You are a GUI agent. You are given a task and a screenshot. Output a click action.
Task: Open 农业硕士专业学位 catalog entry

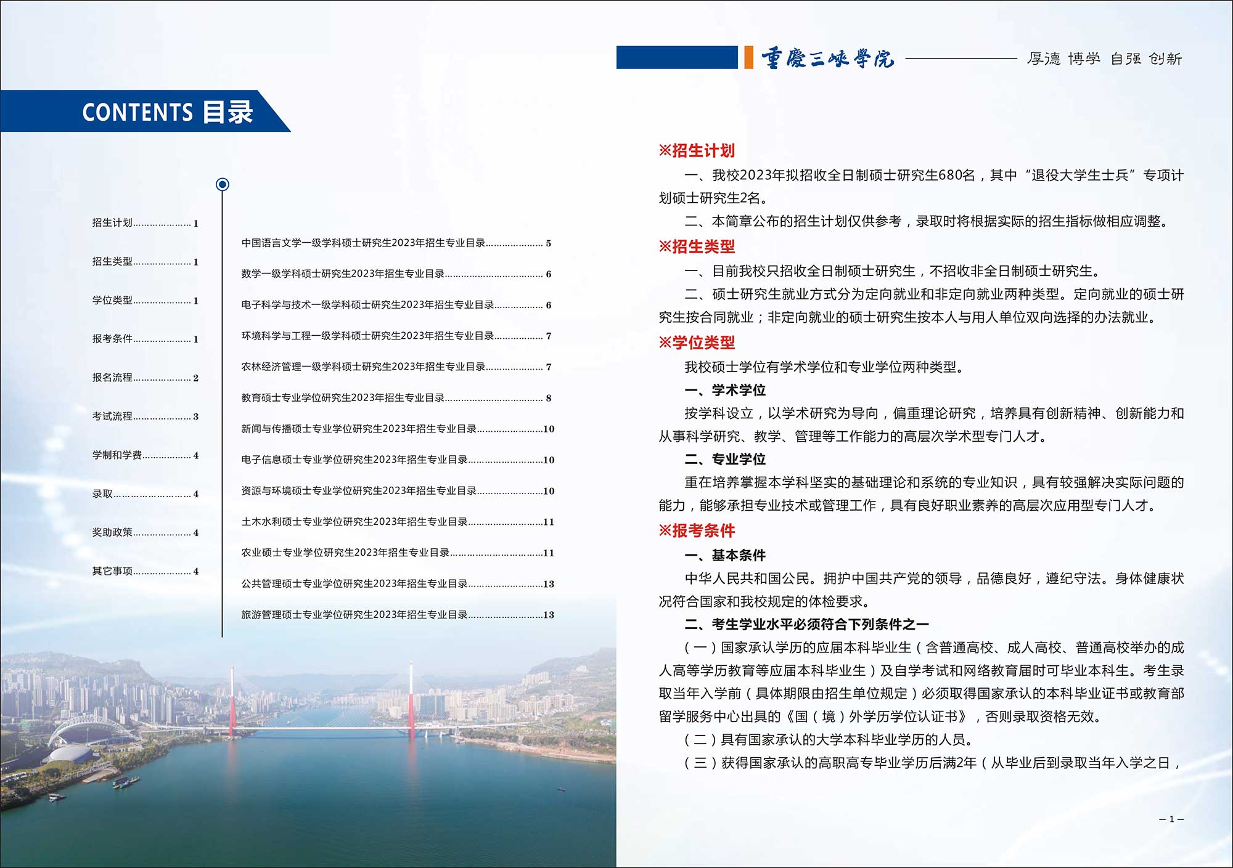tap(398, 553)
